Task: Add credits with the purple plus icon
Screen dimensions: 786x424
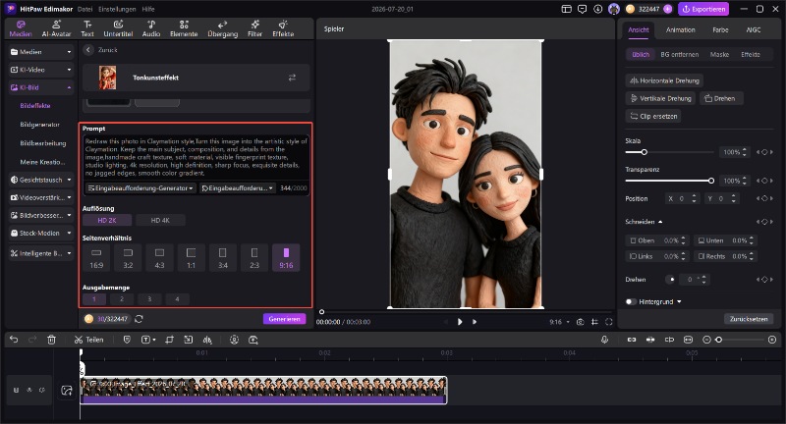Action: [667, 9]
